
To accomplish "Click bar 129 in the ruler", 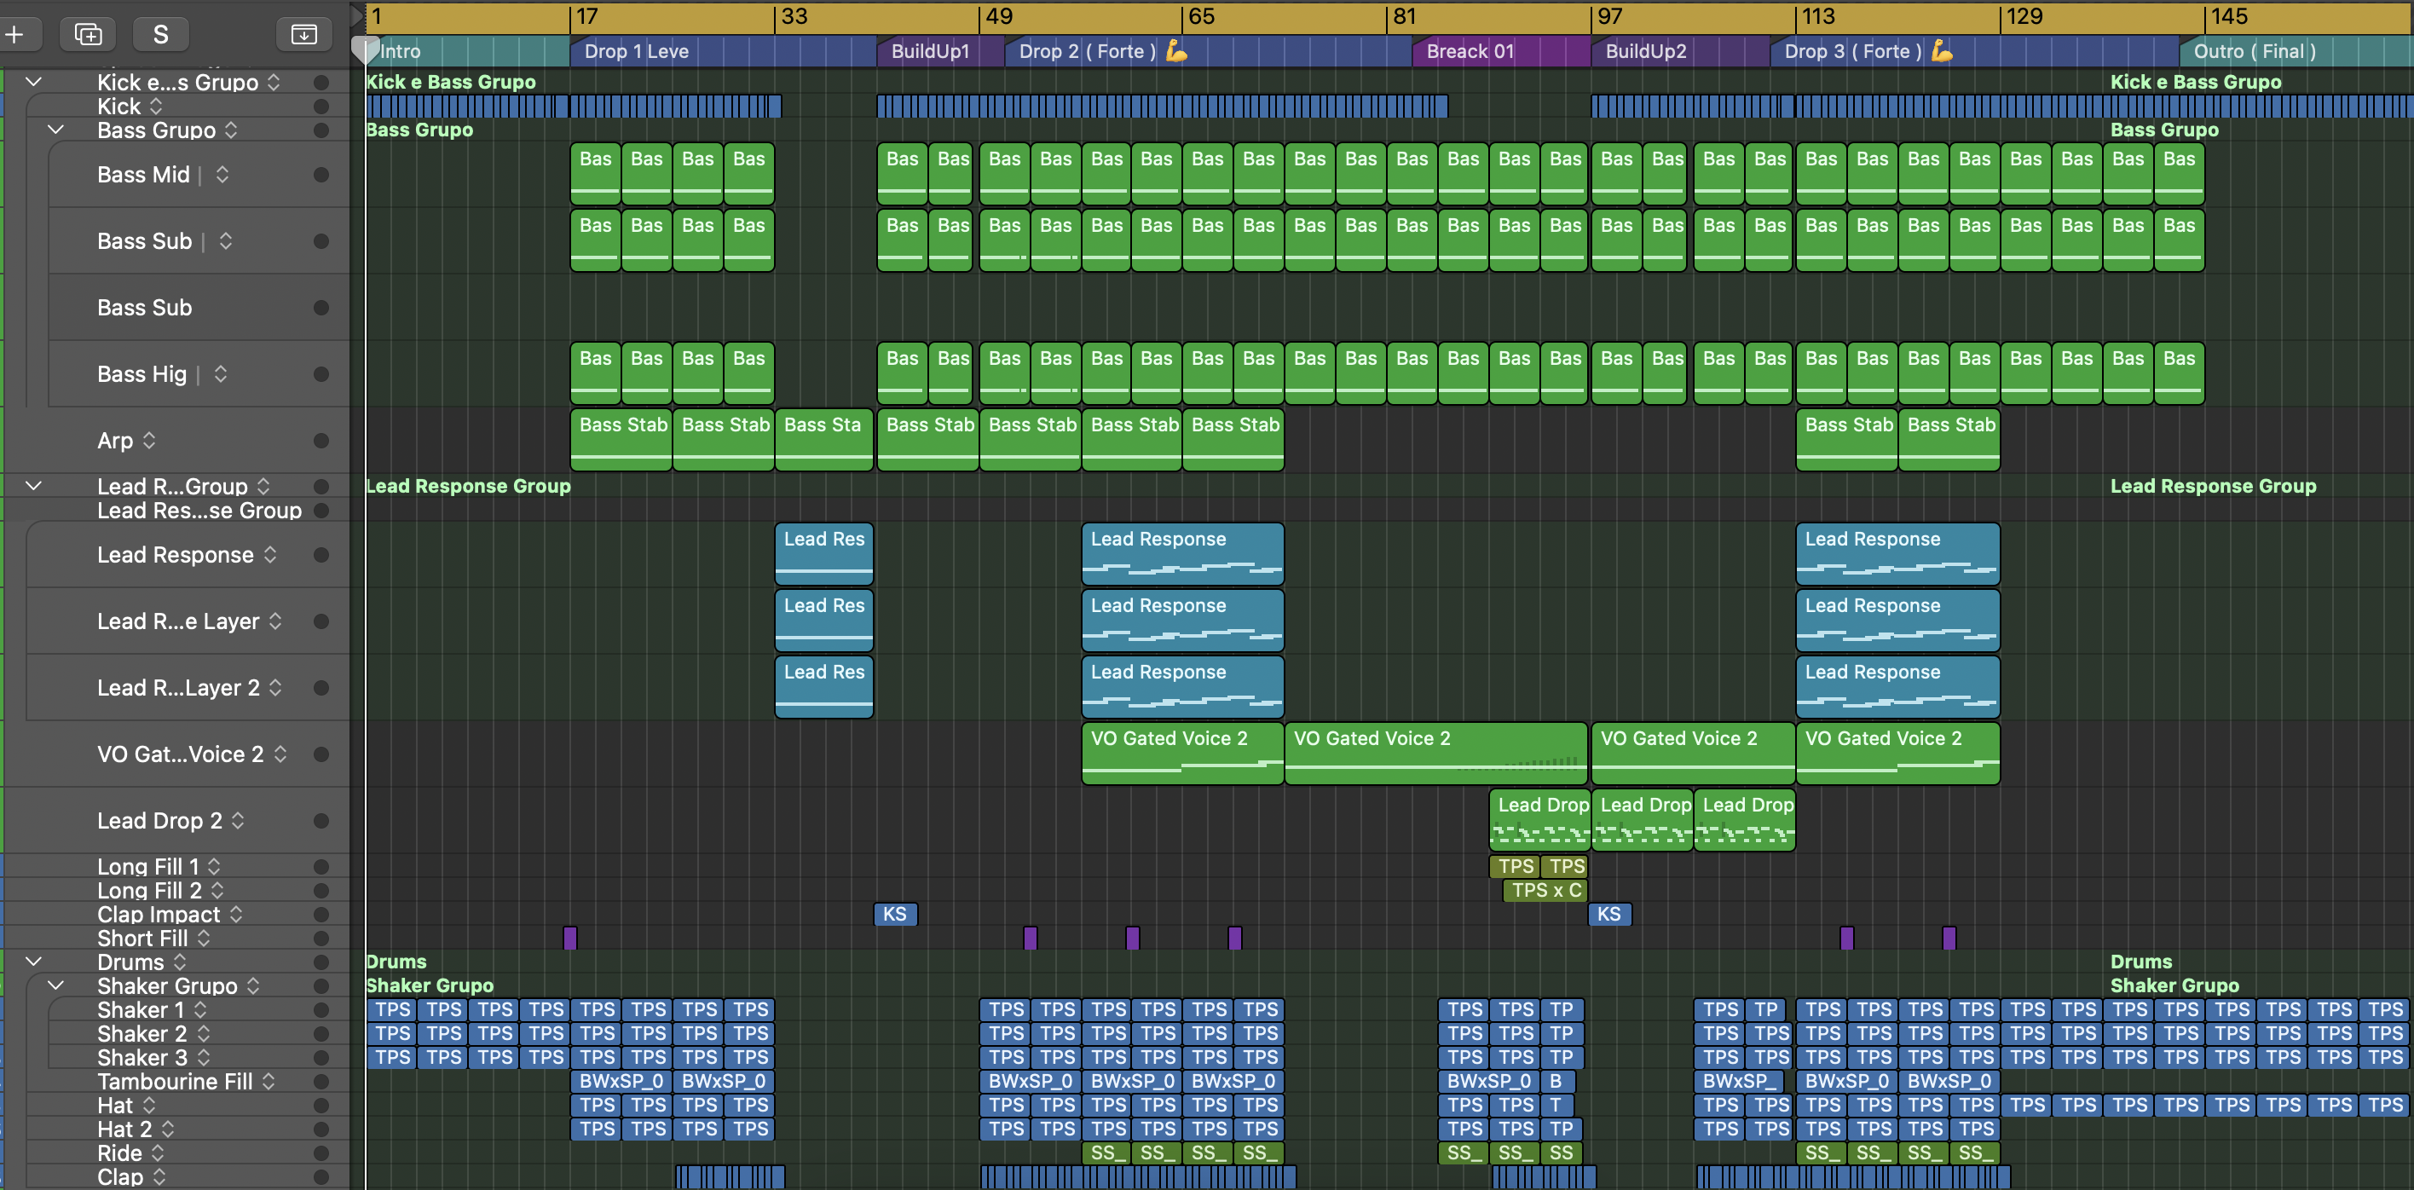I will tap(2024, 17).
